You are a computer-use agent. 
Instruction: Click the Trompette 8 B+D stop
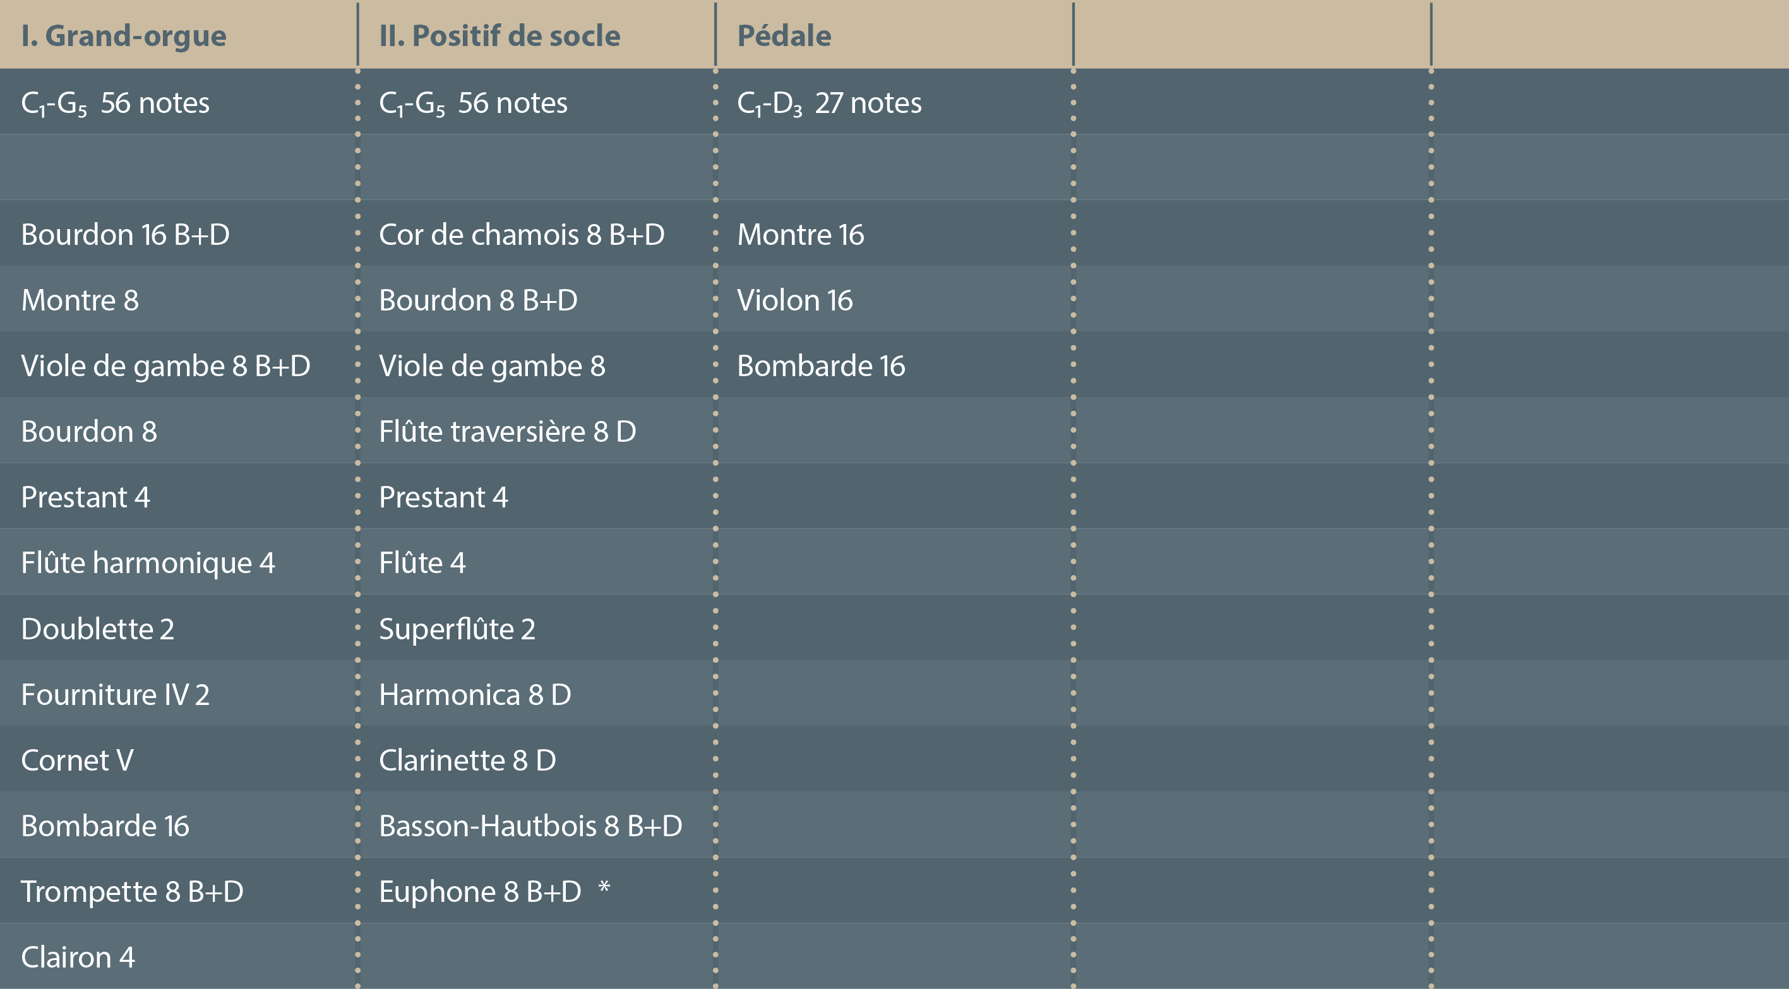pos(132,892)
